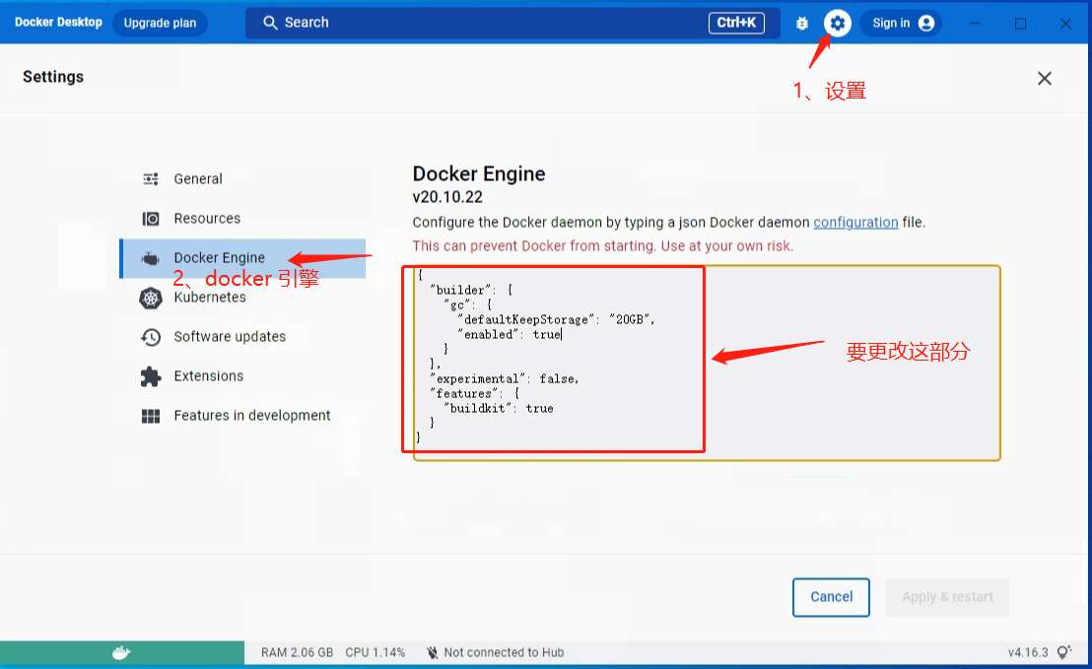Click the Settings gear in the title bar

pyautogui.click(x=837, y=22)
